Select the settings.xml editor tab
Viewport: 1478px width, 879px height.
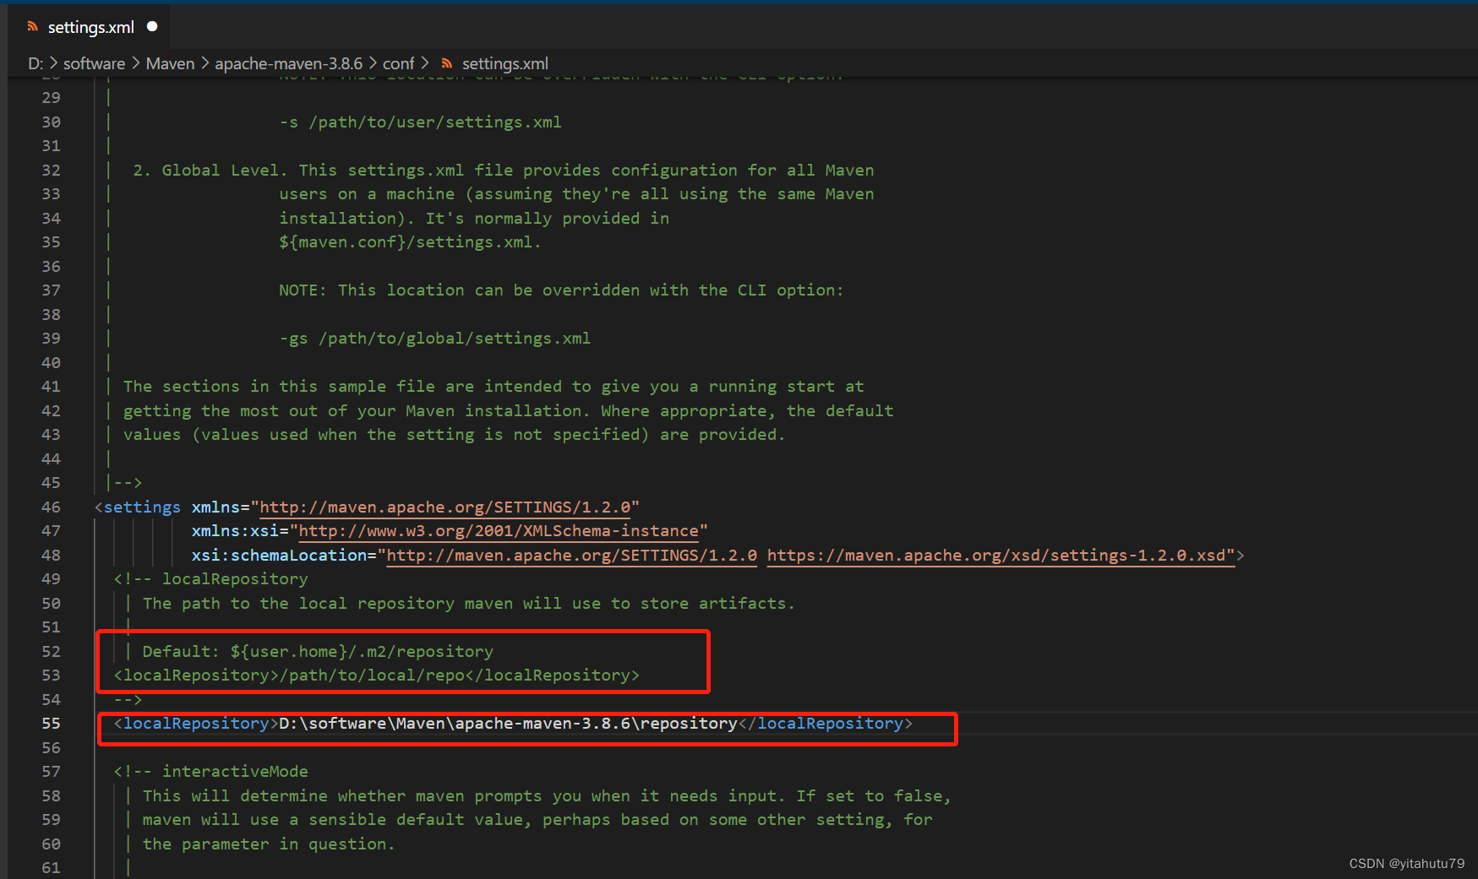pyautogui.click(x=89, y=27)
